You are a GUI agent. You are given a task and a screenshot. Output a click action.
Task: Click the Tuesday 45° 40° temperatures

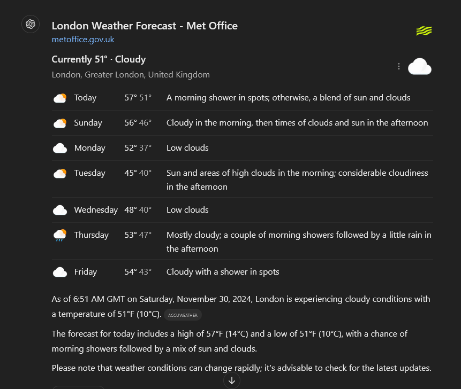point(138,173)
